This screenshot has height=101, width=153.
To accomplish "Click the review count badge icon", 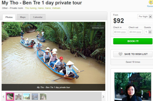I will 151,2.
